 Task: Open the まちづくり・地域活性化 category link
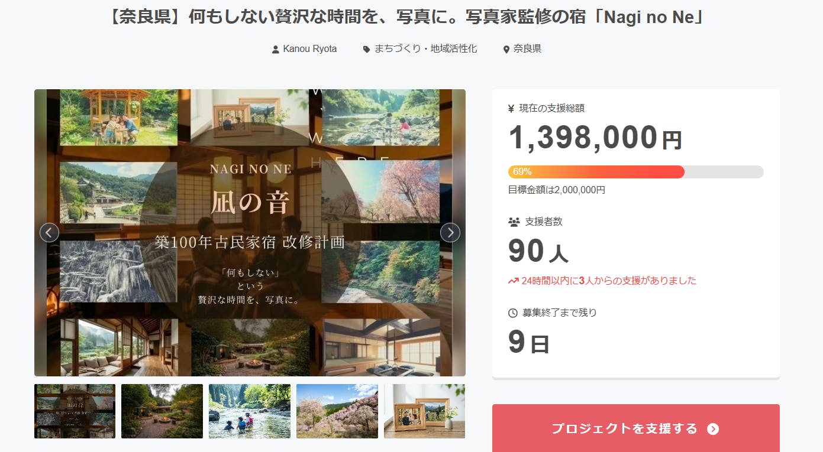pyautogui.click(x=425, y=49)
